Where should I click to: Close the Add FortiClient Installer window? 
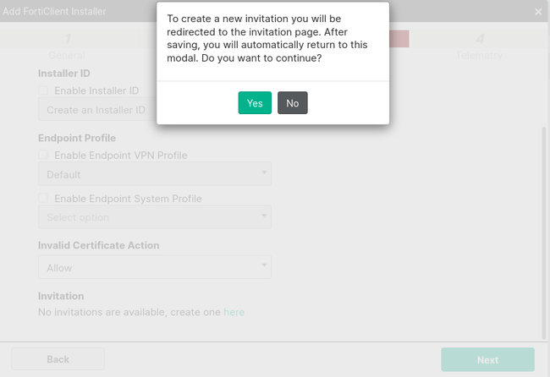pos(538,12)
